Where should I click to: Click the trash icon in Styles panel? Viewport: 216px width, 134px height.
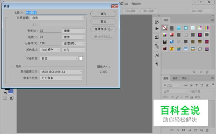207,72
